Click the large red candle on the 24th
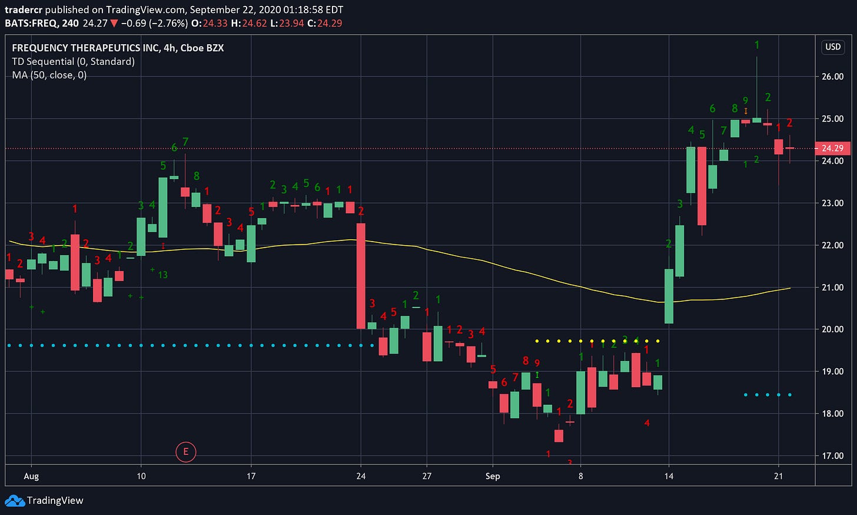The width and height of the screenshot is (857, 515). coord(360,276)
